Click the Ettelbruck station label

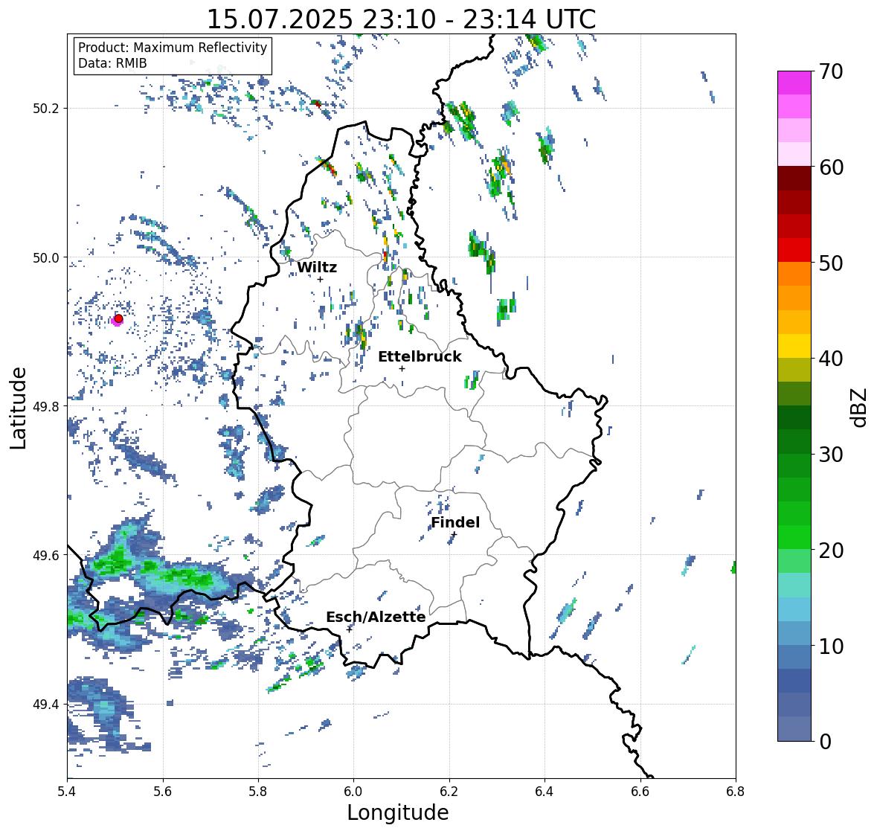(x=420, y=357)
